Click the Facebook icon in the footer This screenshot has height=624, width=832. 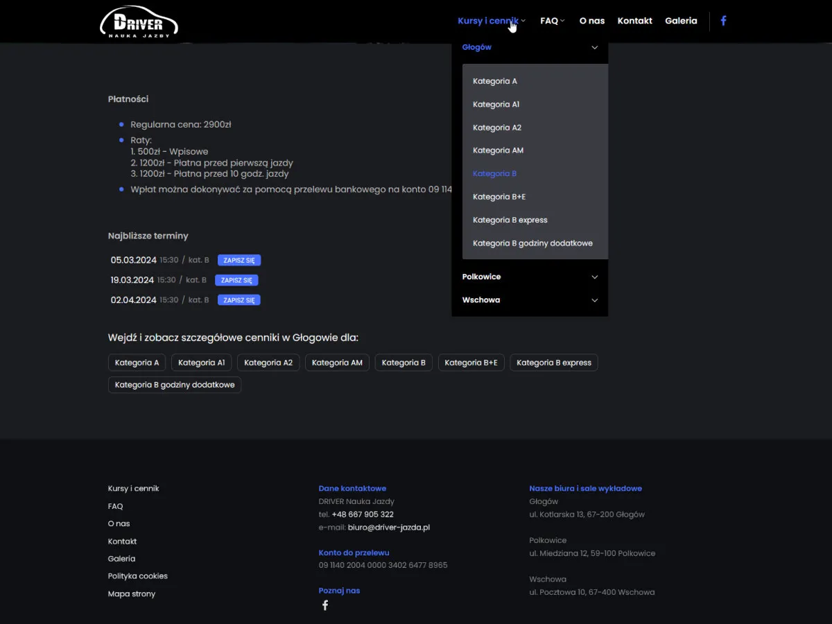(325, 605)
